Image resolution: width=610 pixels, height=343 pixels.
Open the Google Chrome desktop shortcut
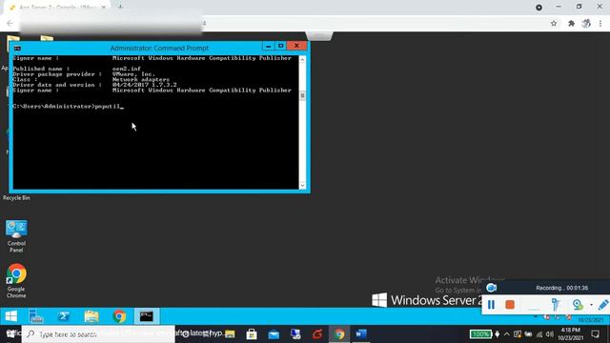click(x=16, y=281)
